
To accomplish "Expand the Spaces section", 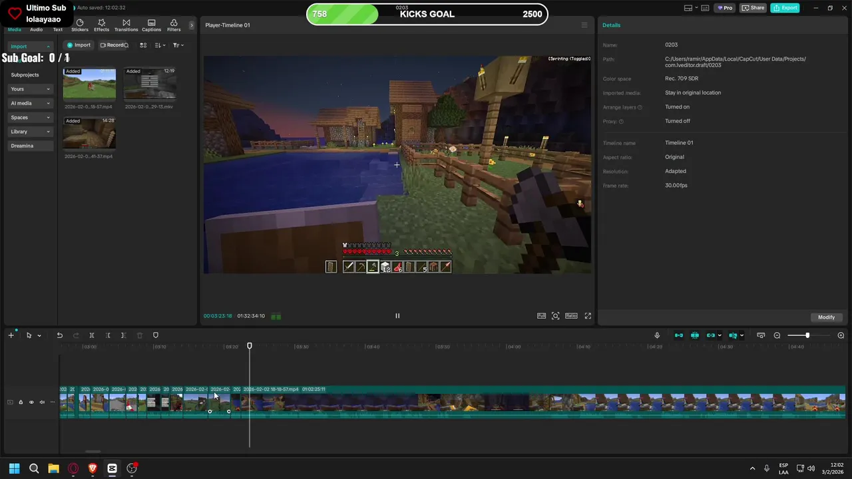I will coord(30,117).
